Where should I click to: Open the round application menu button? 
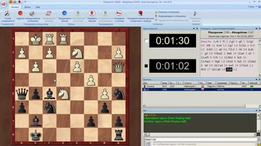4,4
